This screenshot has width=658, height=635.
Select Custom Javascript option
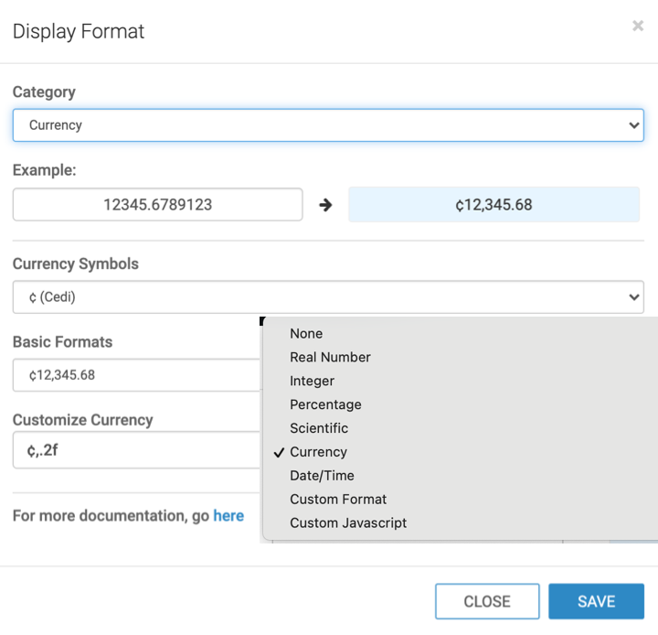[348, 523]
